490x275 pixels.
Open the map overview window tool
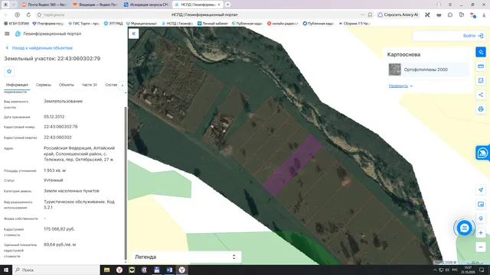point(481,204)
